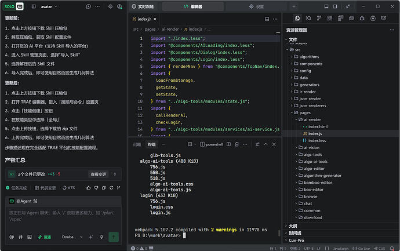The width and height of the screenshot is (400, 251).
Task: Delete the terminal with trash icon
Action: [237, 144]
